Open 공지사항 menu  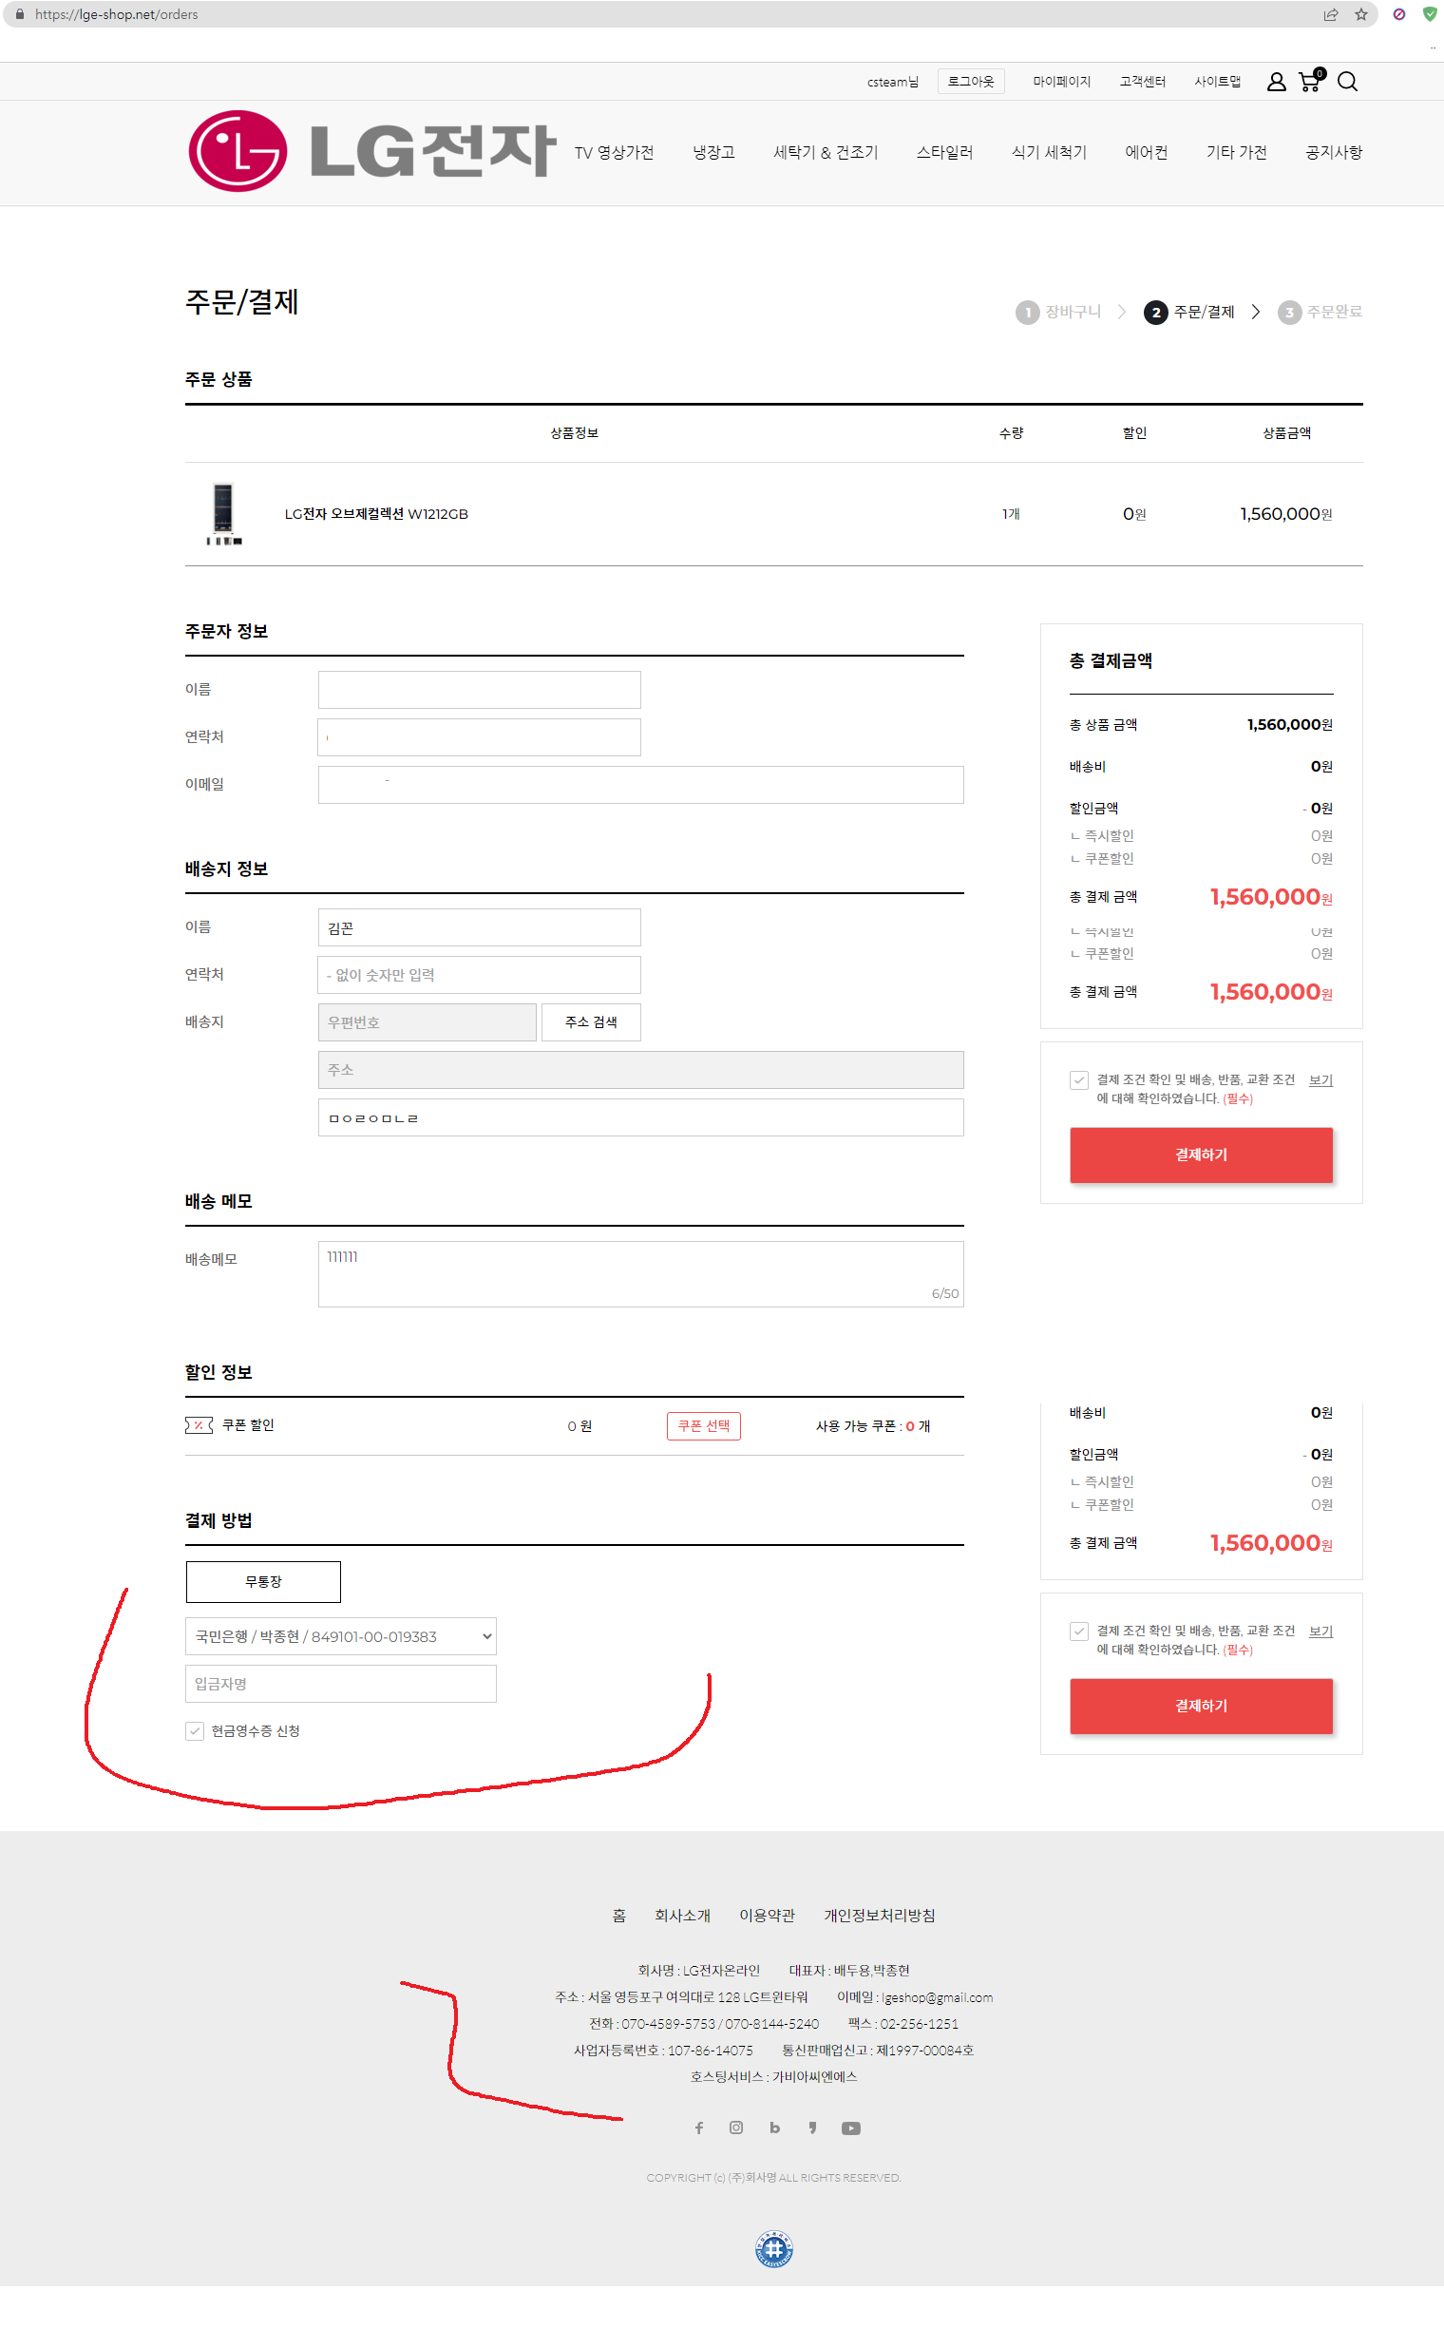pos(1334,153)
